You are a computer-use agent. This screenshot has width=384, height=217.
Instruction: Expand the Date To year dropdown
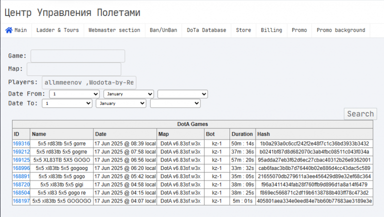[175, 103]
